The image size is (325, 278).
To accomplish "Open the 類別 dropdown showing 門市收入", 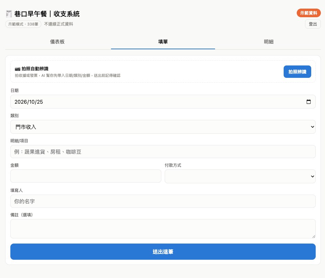I will (163, 127).
